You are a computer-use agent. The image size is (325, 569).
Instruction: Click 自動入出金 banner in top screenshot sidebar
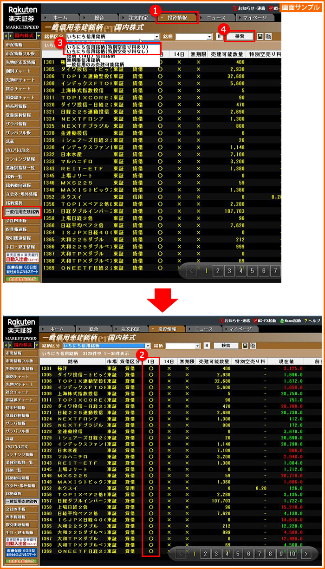(21, 258)
